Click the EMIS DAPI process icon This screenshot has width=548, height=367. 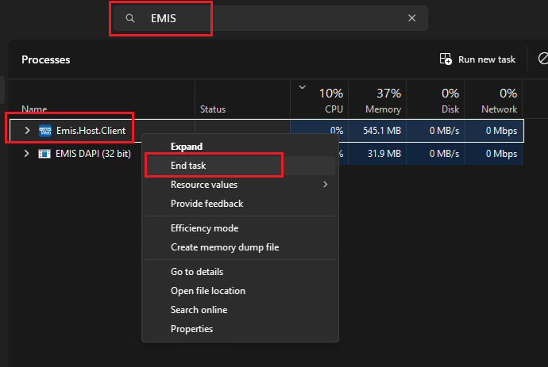(44, 153)
